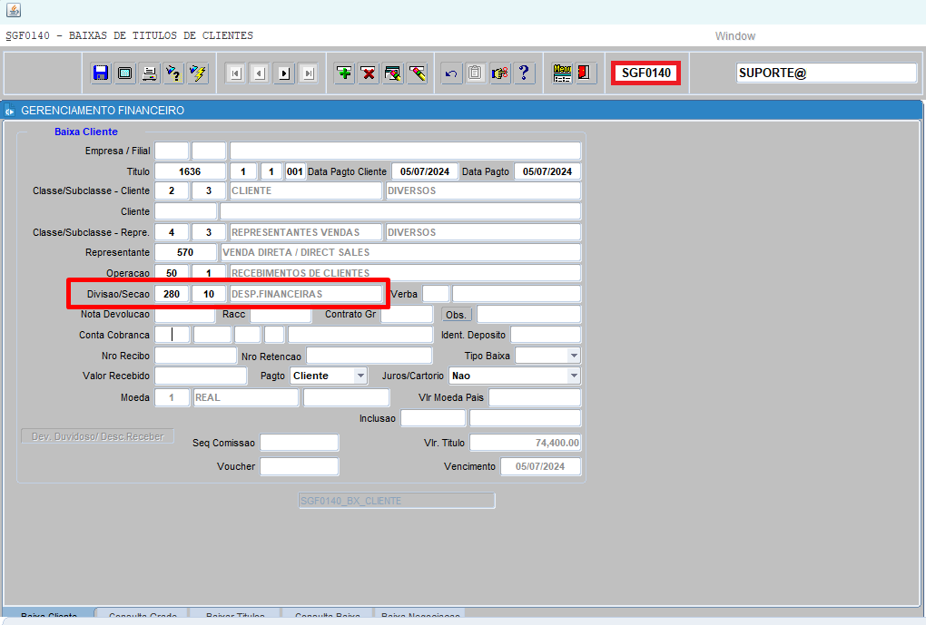Delete record using red X icon
The height and width of the screenshot is (625, 926).
click(x=369, y=73)
